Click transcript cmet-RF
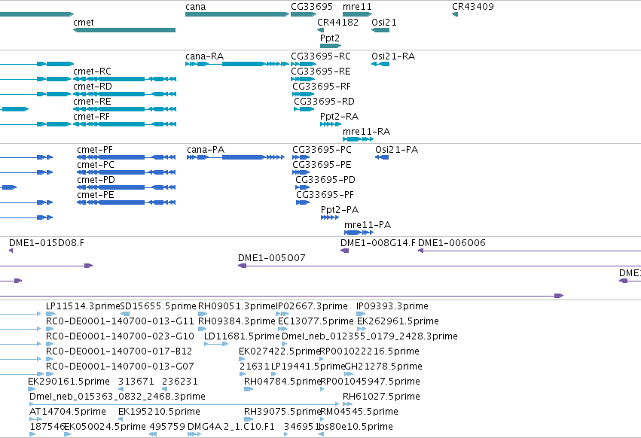Viewport: 641px width, 438px height. point(125,125)
